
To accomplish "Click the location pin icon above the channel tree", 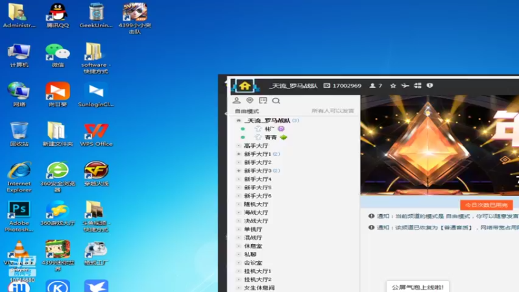I will (250, 101).
